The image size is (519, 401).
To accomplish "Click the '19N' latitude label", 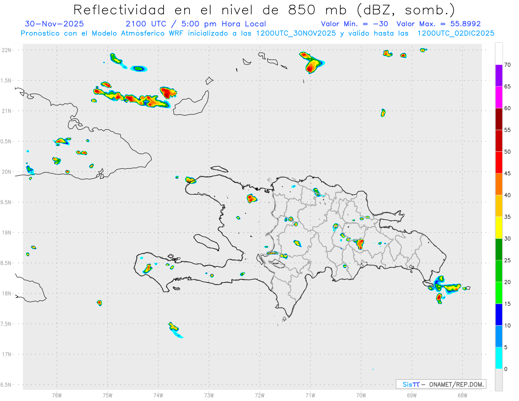I will click(7, 232).
